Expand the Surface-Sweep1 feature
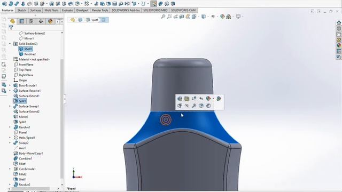 tap(10, 107)
